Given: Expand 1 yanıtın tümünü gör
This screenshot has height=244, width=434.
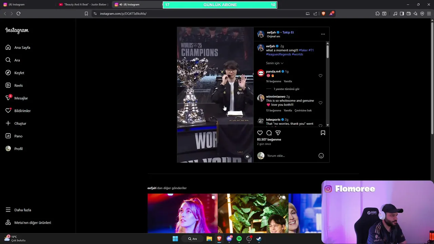Looking at the screenshot, I should tap(287, 89).
